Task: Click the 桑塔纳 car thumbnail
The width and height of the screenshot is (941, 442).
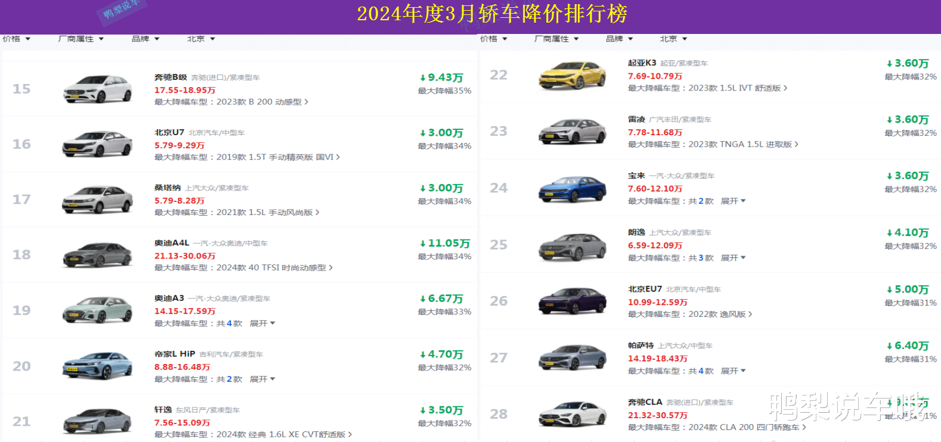Action: 98,200
